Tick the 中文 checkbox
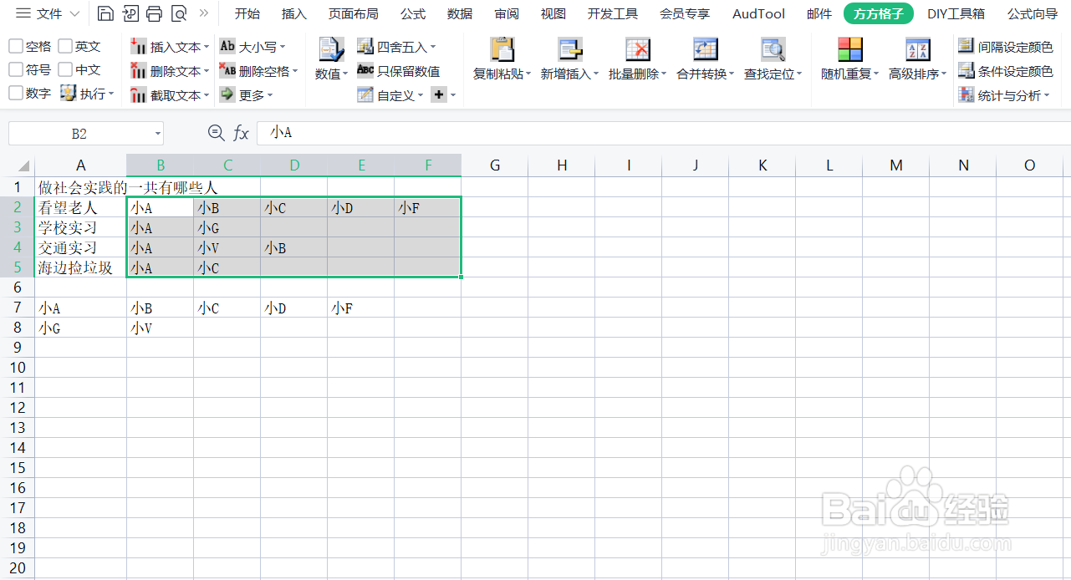This screenshot has width=1071, height=580. pyautogui.click(x=65, y=69)
